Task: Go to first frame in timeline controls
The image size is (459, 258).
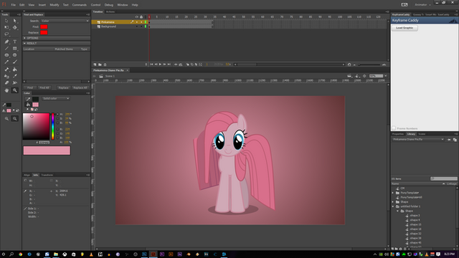Action: (151, 64)
